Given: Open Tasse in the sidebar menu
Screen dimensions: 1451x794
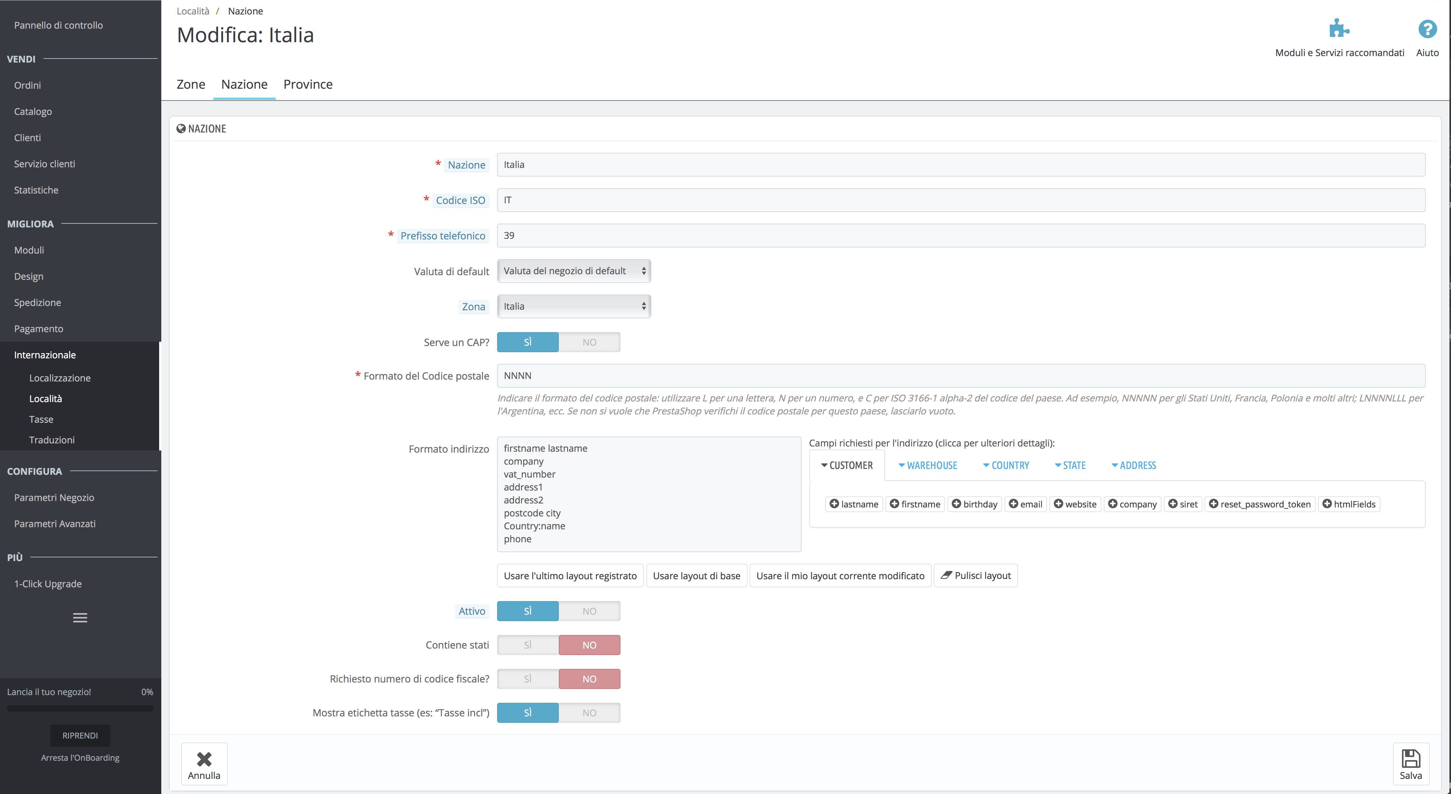Looking at the screenshot, I should (41, 419).
